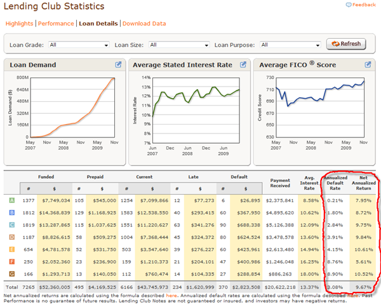The height and width of the screenshot is (304, 381).
Task: Click the Annualized Default Rate header
Action: (x=335, y=183)
